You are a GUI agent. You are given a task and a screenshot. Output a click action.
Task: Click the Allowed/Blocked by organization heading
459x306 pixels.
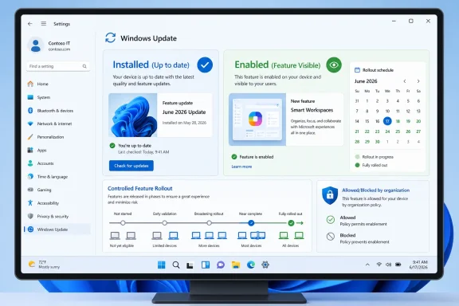pyautogui.click(x=375, y=190)
